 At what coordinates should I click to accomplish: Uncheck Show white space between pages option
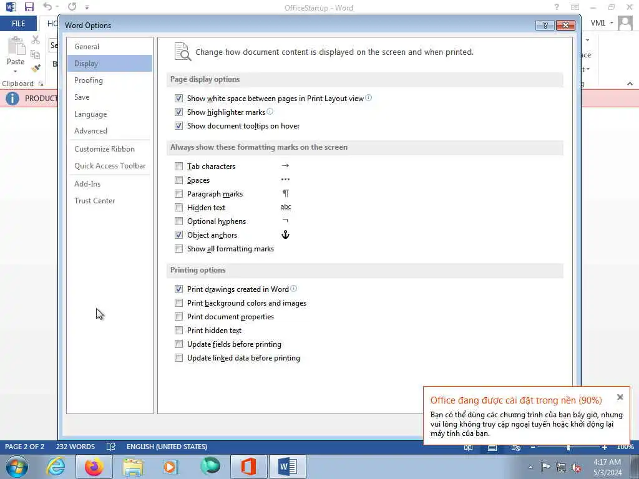coord(178,98)
